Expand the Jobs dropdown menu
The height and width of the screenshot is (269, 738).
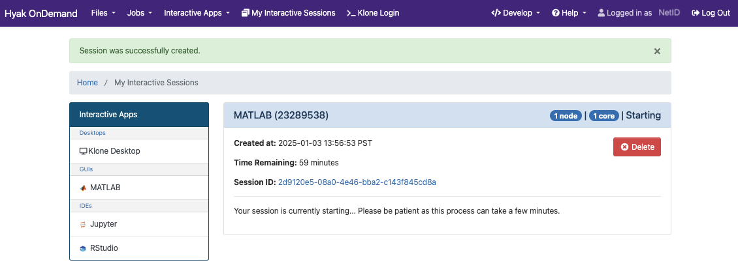click(x=139, y=13)
